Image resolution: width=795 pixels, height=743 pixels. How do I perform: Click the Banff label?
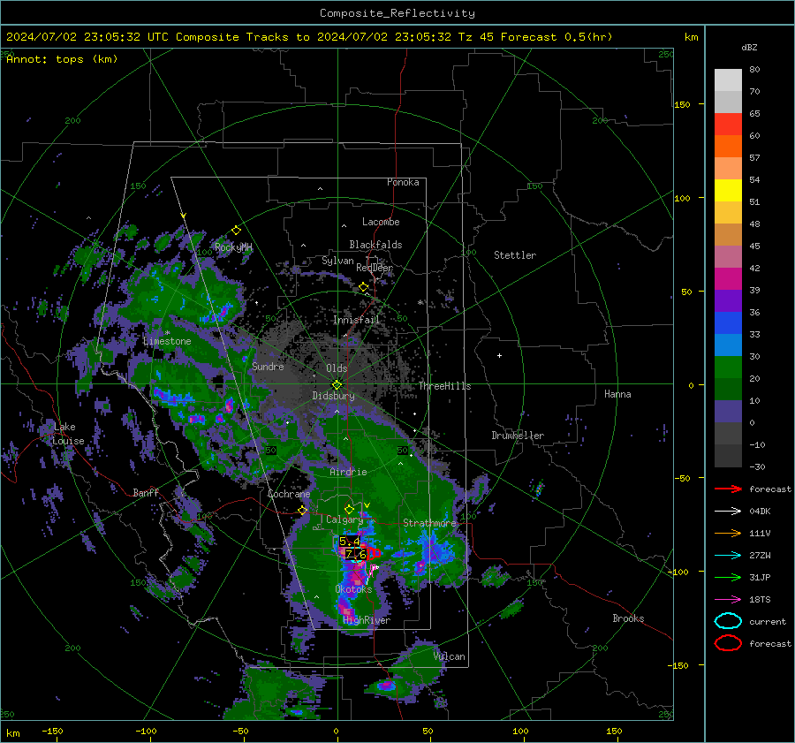(x=146, y=493)
